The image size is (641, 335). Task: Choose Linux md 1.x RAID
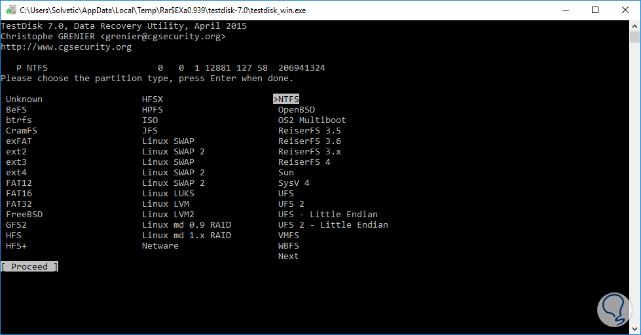pos(187,236)
